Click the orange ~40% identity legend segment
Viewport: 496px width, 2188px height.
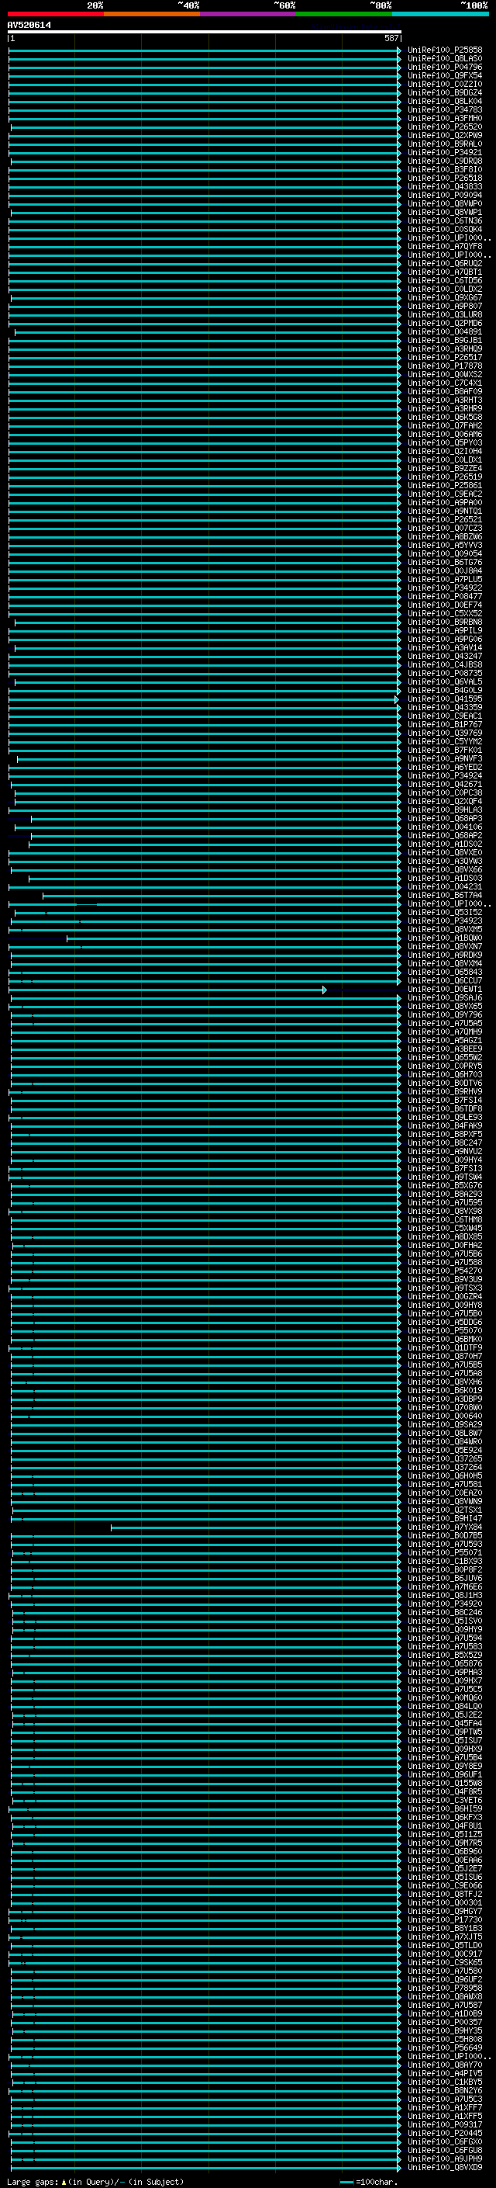152,14
